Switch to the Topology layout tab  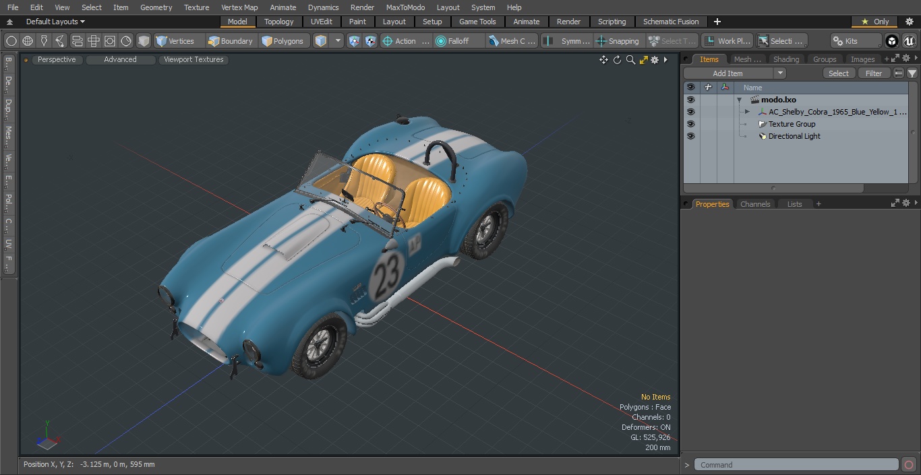[279, 22]
